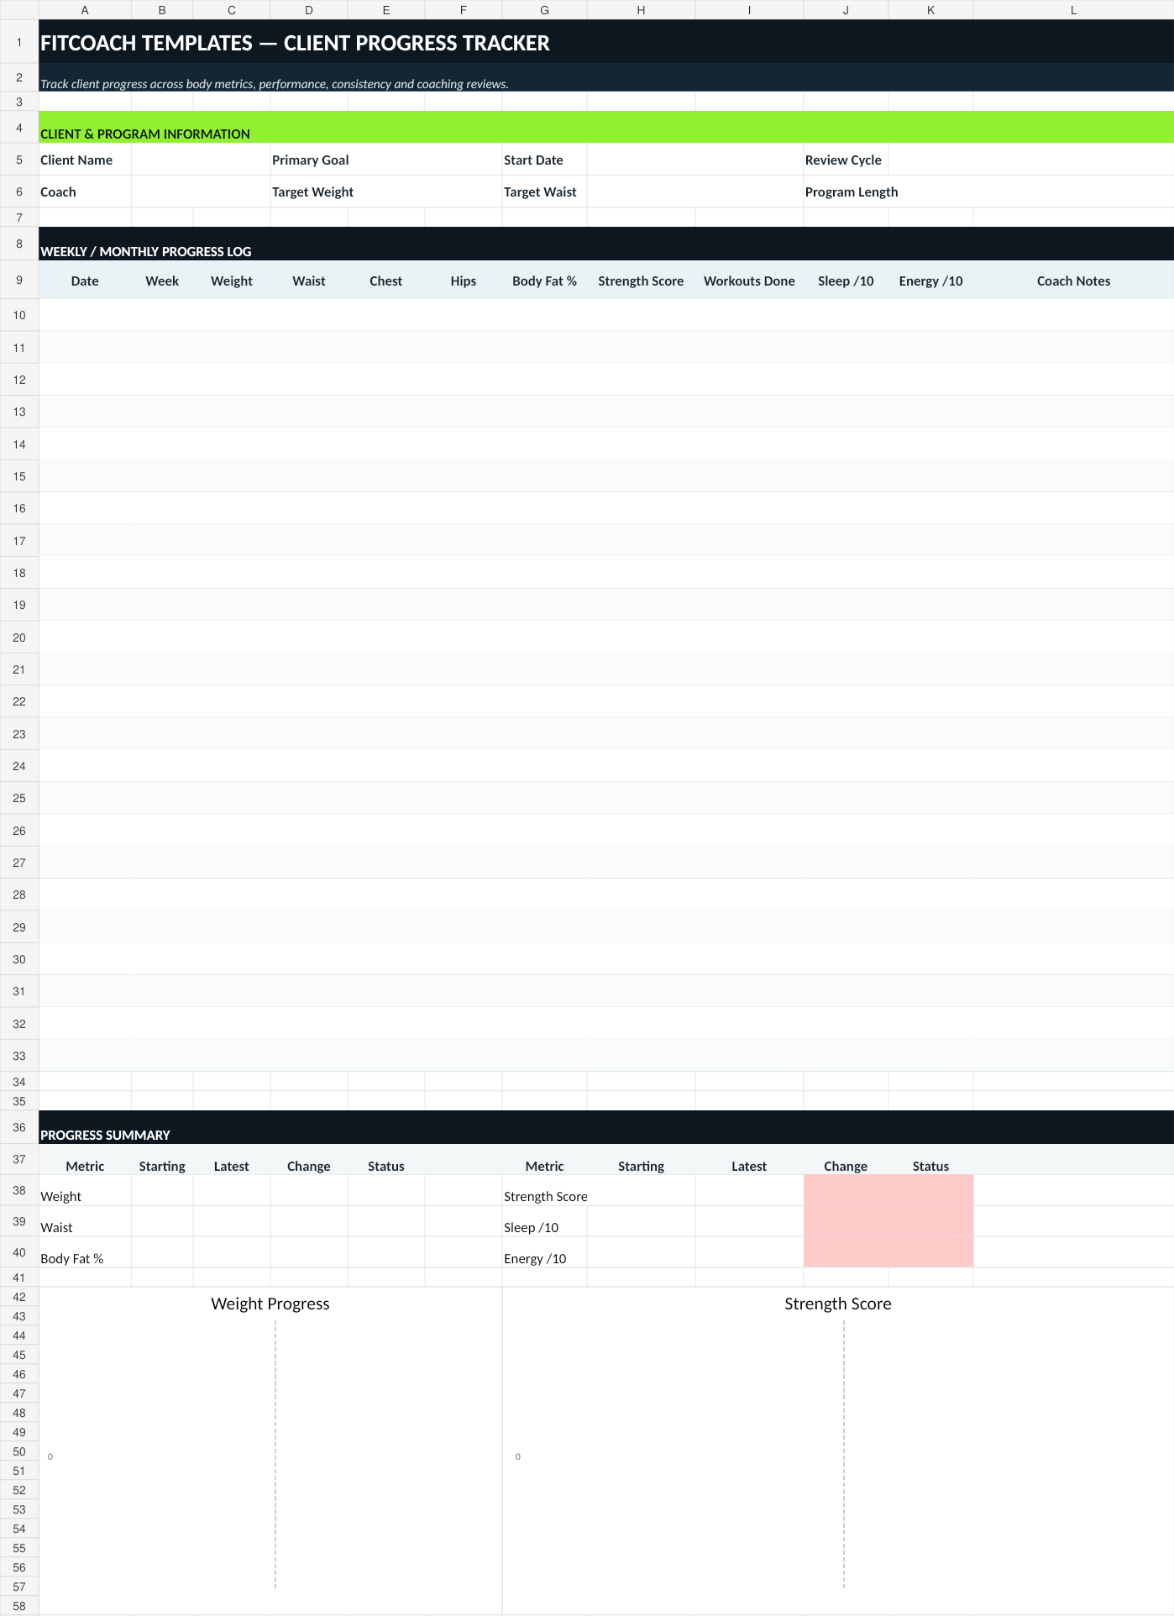1174x1616 pixels.
Task: Select 'Energy /10' heading in the progress log
Action: [x=930, y=281]
